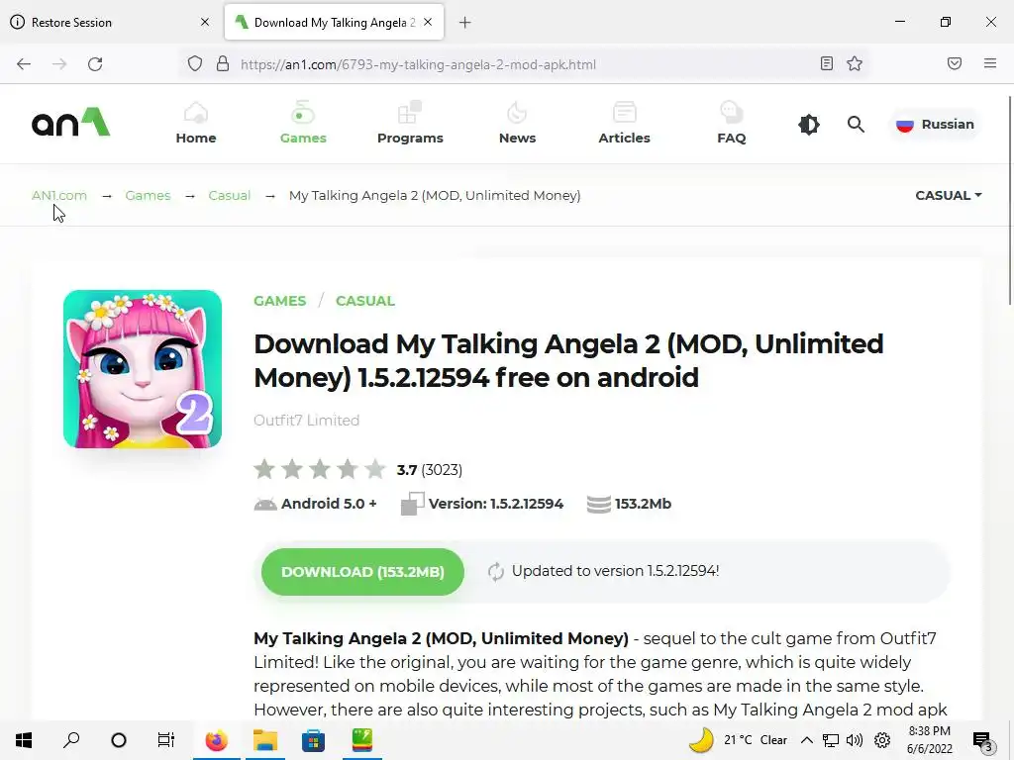Switch language to Russian

pyautogui.click(x=935, y=124)
